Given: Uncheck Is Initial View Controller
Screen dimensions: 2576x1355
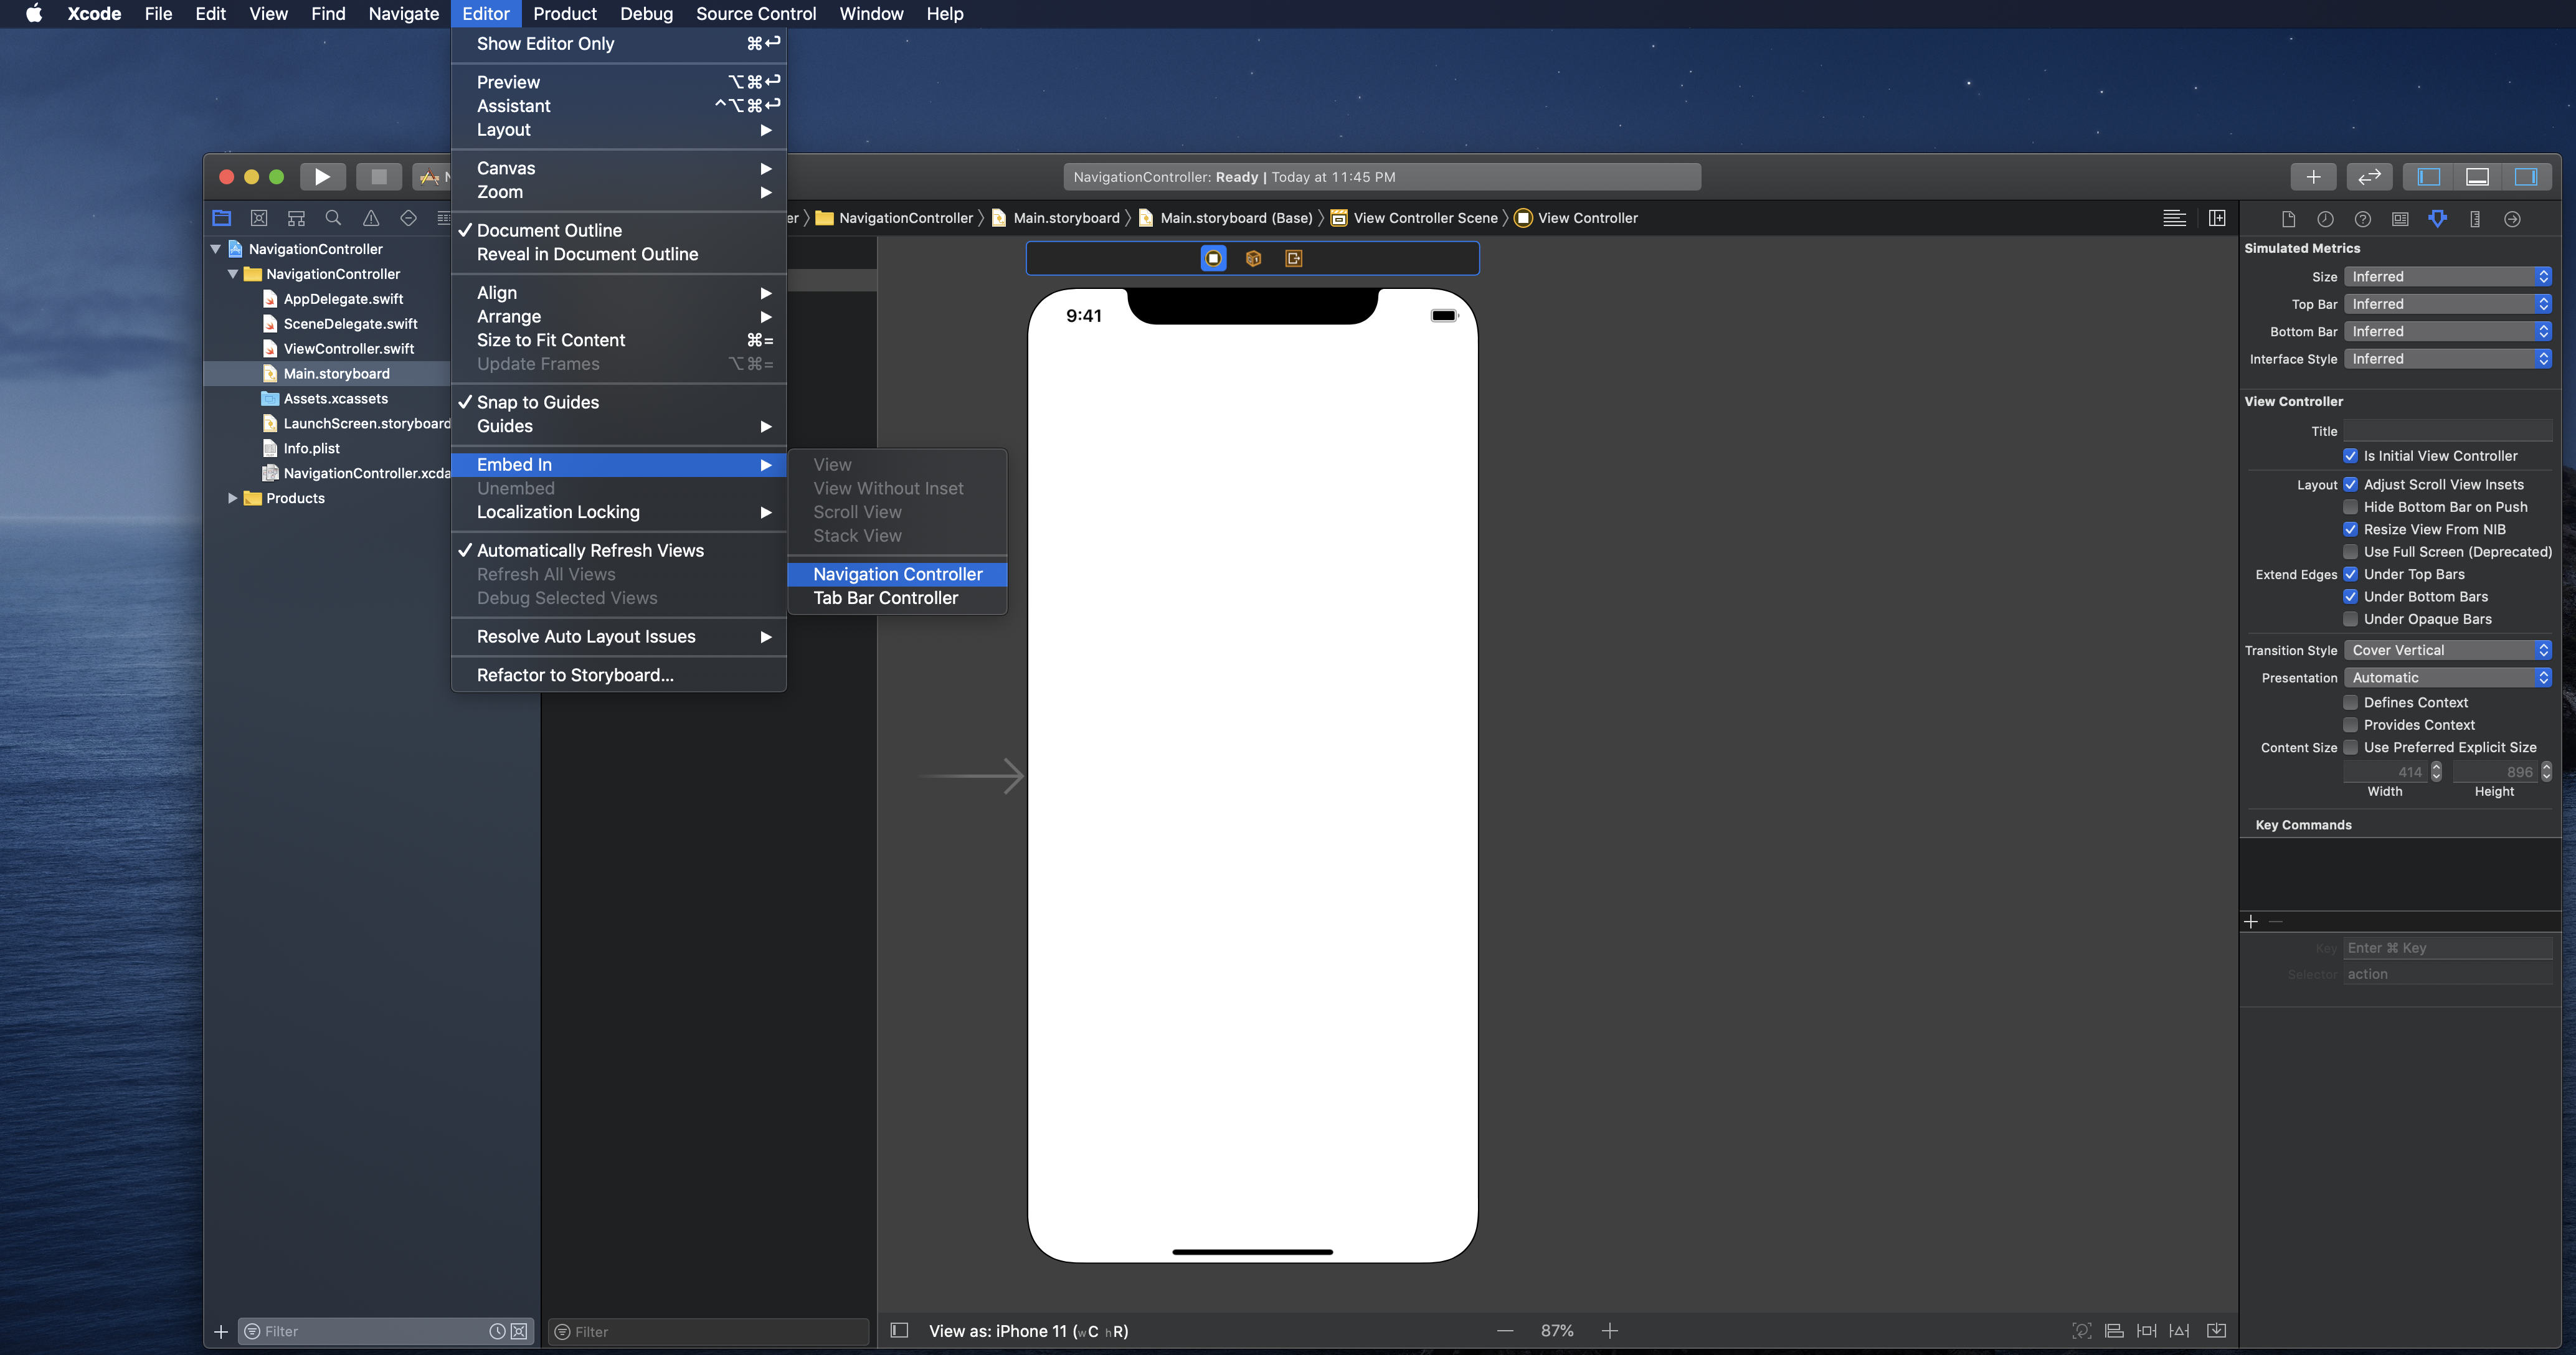Looking at the screenshot, I should click(x=2350, y=456).
